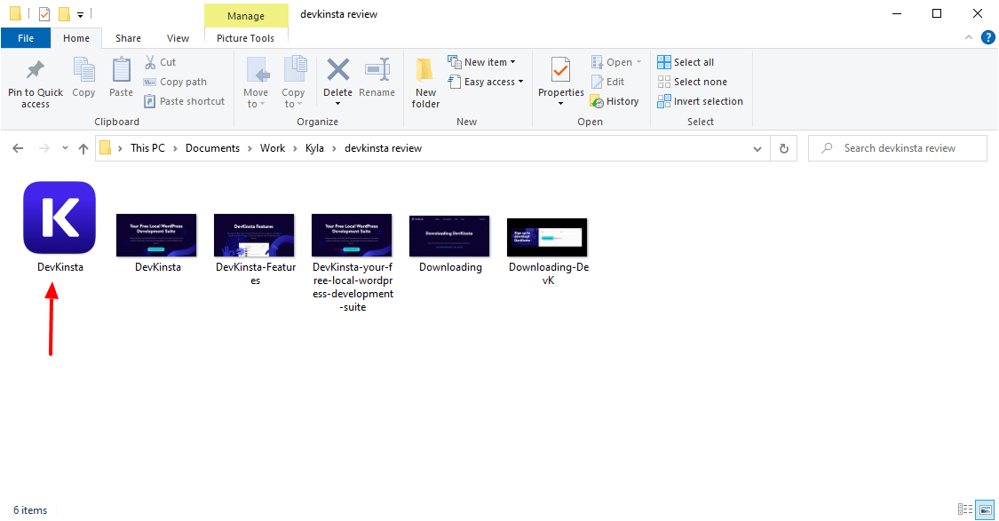This screenshot has width=999, height=521.
Task: Create a New folder
Action: click(425, 83)
